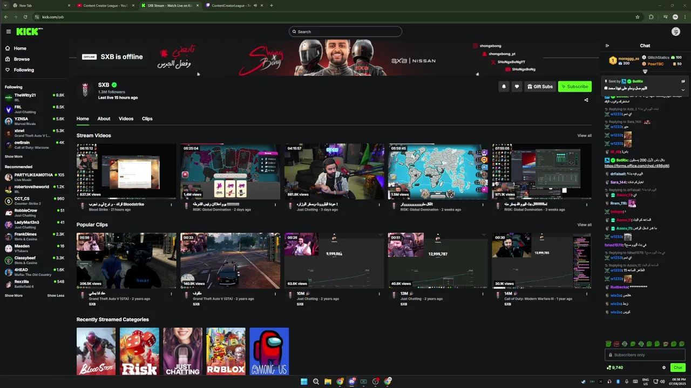Click the Gift Subs button
This screenshot has height=388, width=691.
[x=540, y=86]
